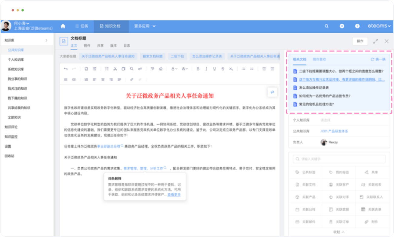
Task: Open the search icon in top navigation bar
Action: tap(326, 26)
